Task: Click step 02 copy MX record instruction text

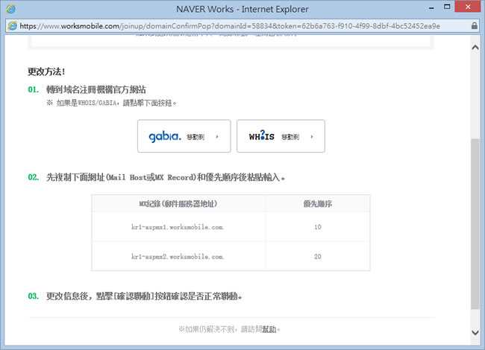Action: tap(166, 177)
